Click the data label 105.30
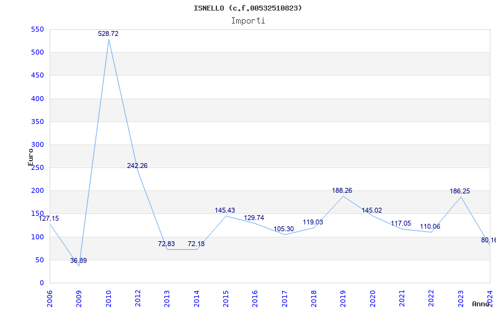The height and width of the screenshot is (310, 496). (284, 229)
